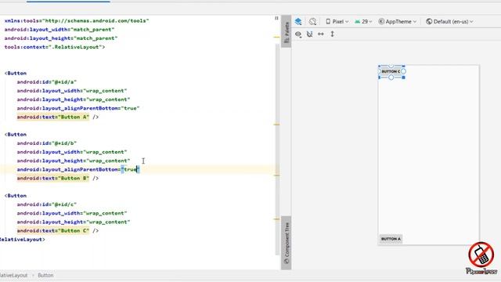Select Button C in the layout preview
Viewport: 501px width, 282px height.
(x=391, y=71)
